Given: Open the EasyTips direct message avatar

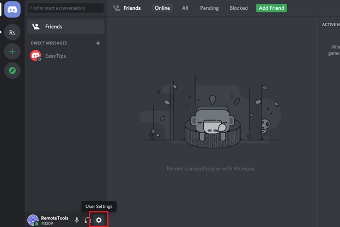Looking at the screenshot, I should tap(36, 56).
